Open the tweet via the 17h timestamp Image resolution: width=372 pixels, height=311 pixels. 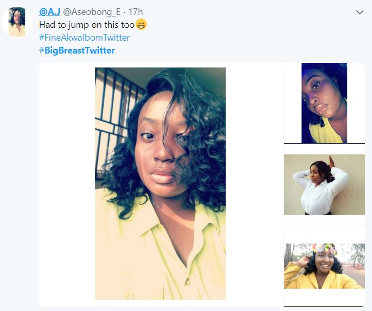(x=136, y=12)
